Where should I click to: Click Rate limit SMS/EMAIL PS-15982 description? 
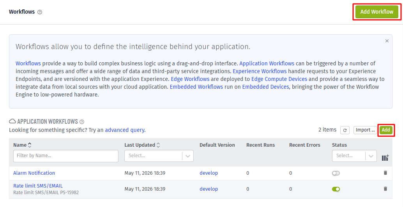46,192
